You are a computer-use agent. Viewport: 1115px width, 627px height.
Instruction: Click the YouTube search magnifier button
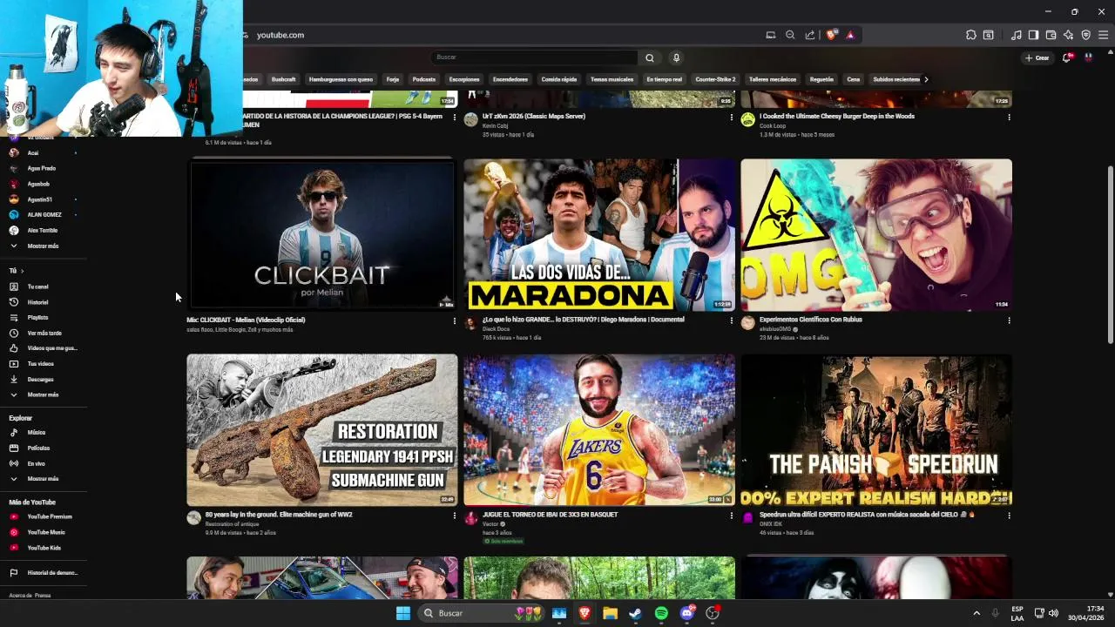(x=649, y=57)
